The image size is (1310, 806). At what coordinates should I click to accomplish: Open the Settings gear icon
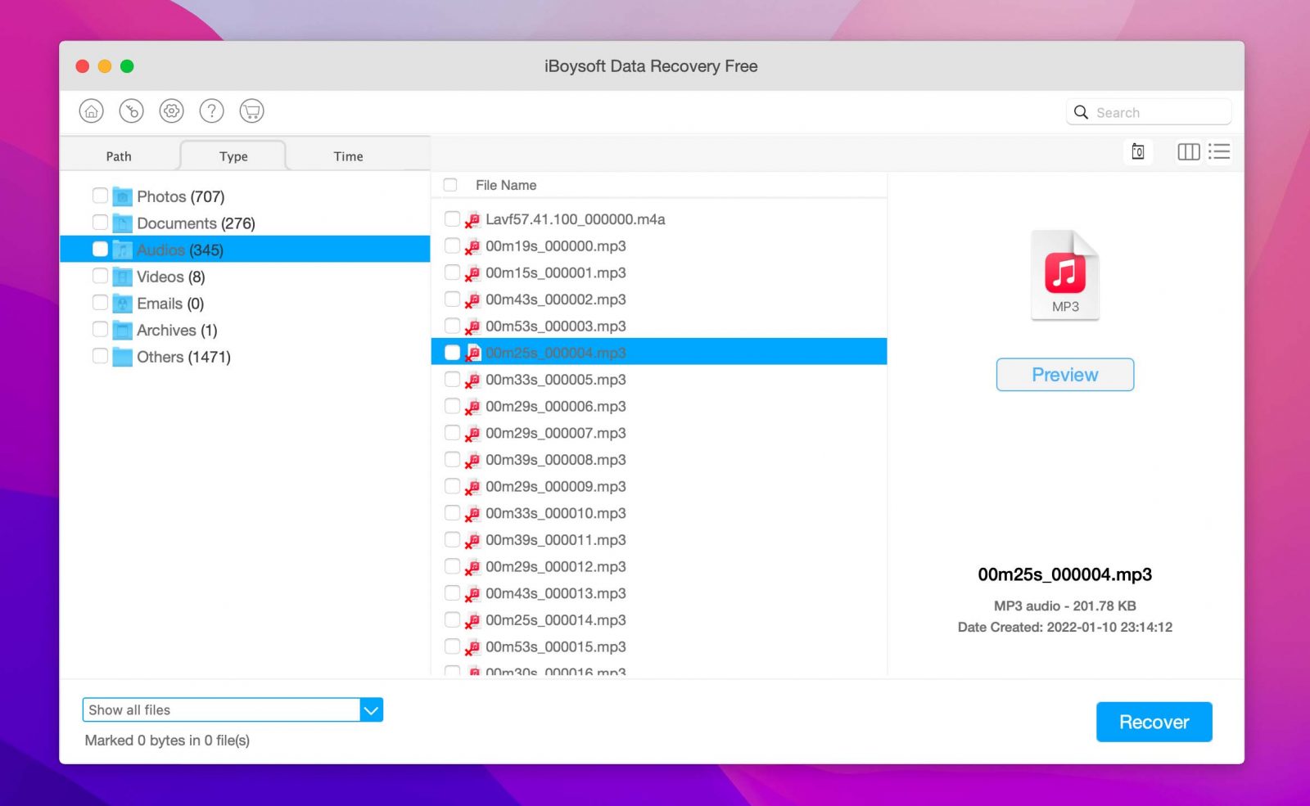pyautogui.click(x=171, y=110)
